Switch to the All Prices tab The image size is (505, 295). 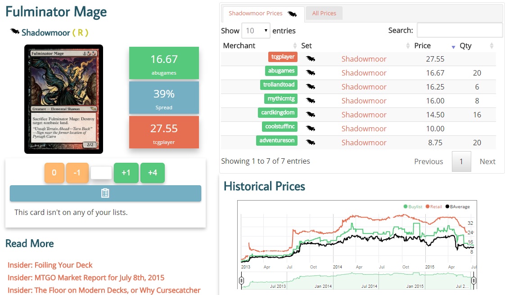(x=324, y=13)
